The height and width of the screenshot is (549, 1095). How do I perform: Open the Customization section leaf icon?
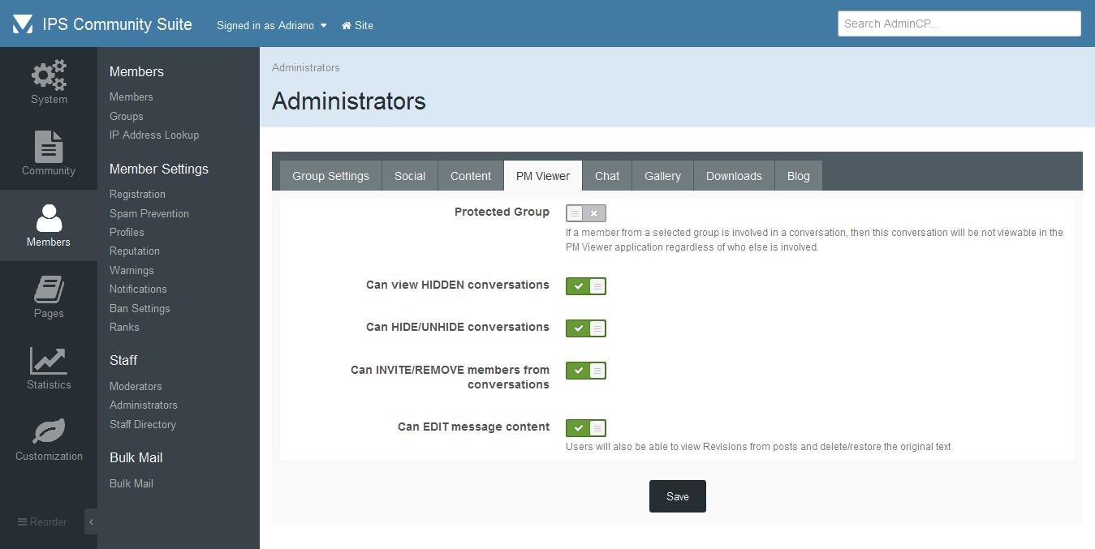(x=49, y=431)
